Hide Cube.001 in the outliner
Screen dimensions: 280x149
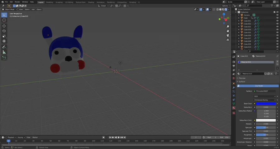click(277, 21)
